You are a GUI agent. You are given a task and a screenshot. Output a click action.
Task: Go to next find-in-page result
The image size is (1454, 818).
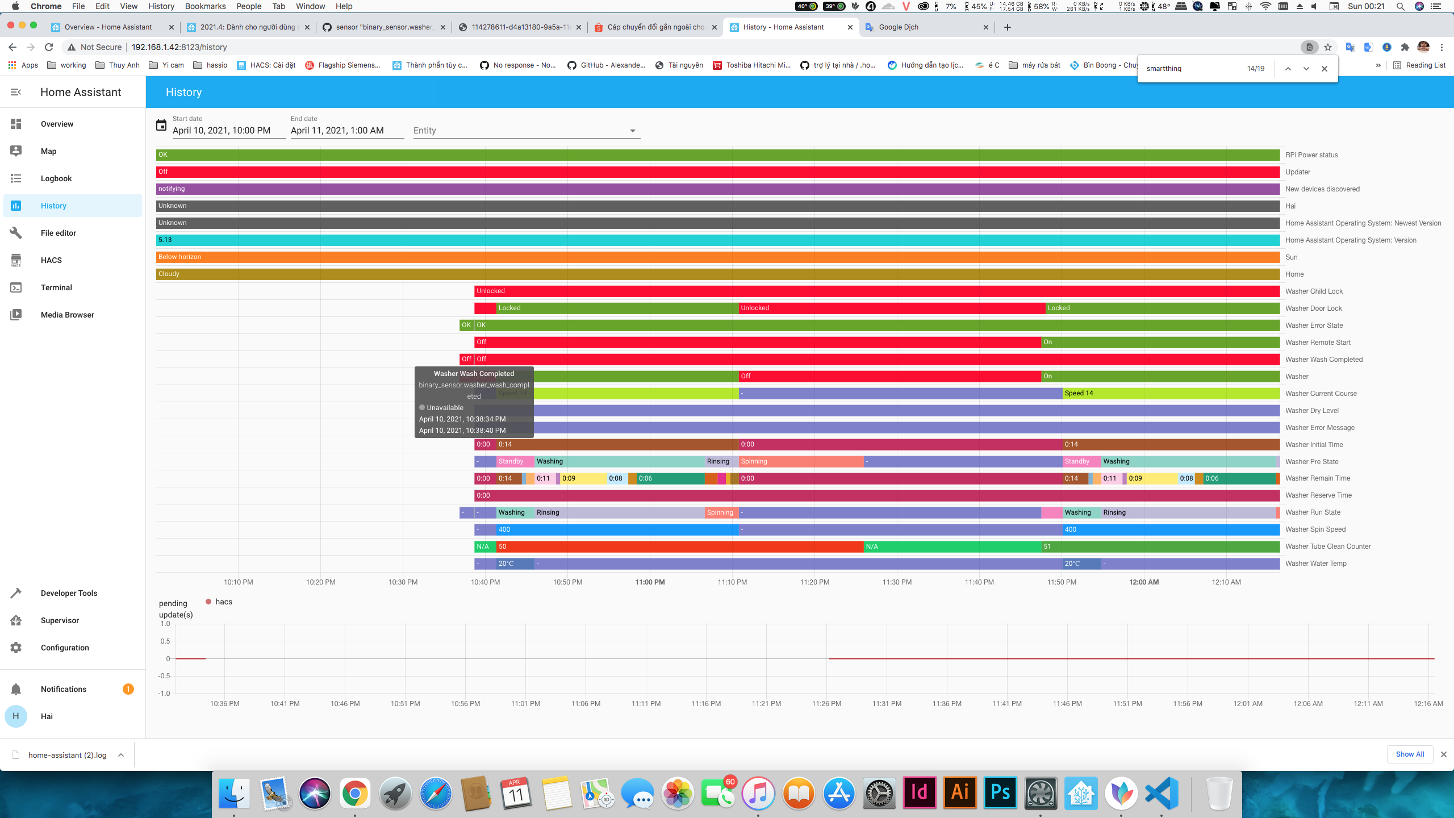pos(1306,69)
